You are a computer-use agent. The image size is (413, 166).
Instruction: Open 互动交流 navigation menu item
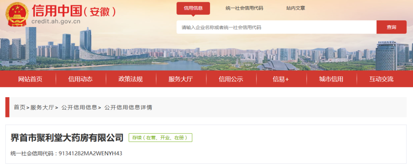382,79
